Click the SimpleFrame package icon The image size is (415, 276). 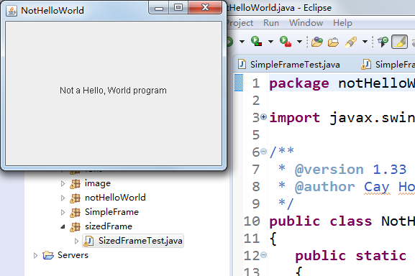(76, 212)
